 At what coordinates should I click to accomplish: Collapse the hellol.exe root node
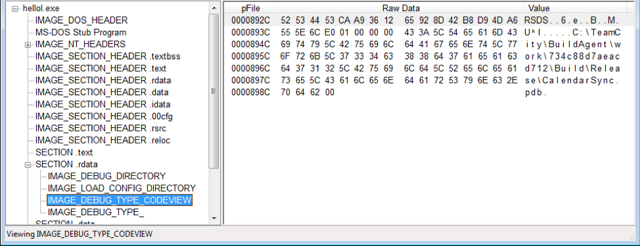point(16,9)
